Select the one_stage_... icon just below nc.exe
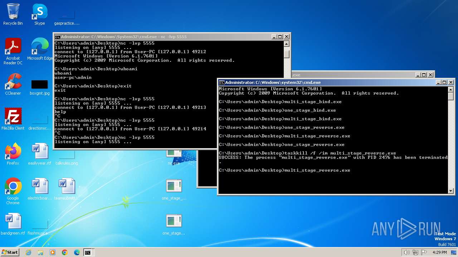The height and width of the screenshot is (257, 458). tap(174, 189)
